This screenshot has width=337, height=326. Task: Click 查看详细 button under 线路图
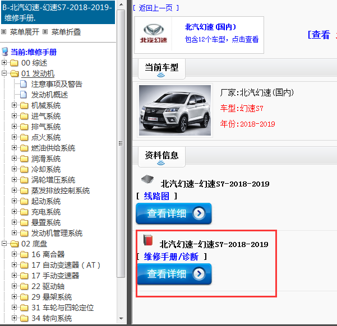tap(174, 213)
